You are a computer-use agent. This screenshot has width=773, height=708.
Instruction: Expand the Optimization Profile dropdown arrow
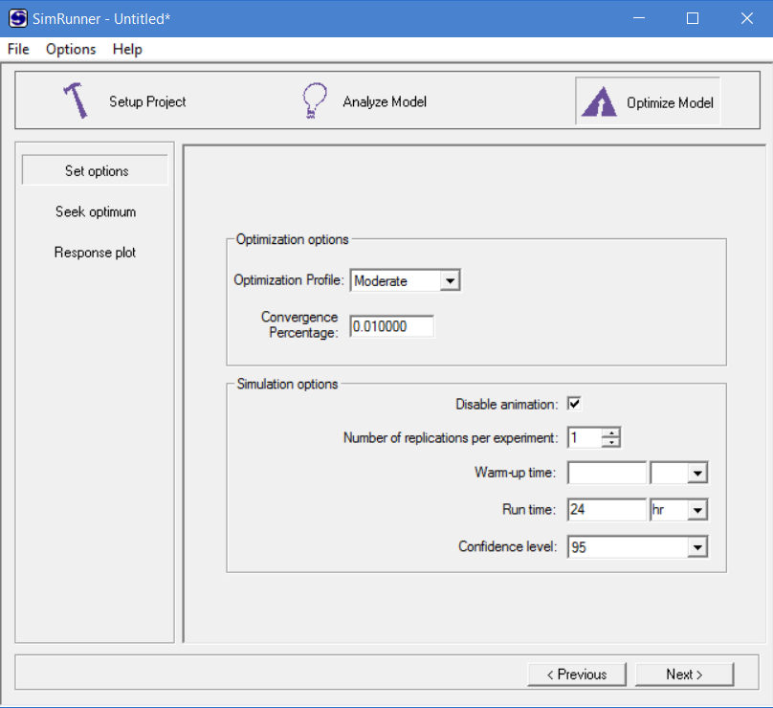(450, 280)
